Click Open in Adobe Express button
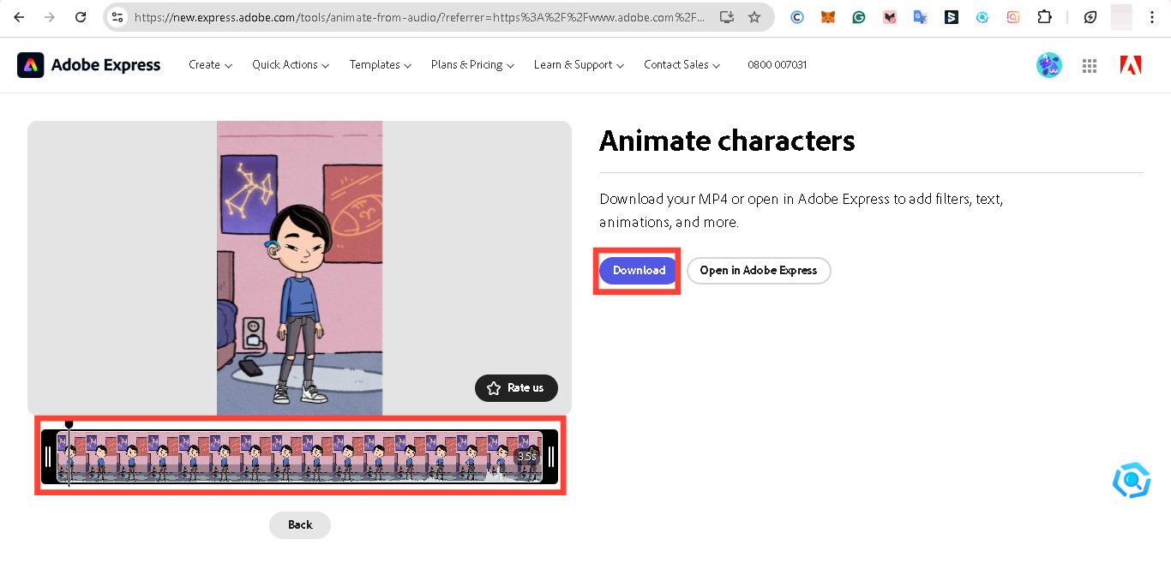 [x=759, y=271]
